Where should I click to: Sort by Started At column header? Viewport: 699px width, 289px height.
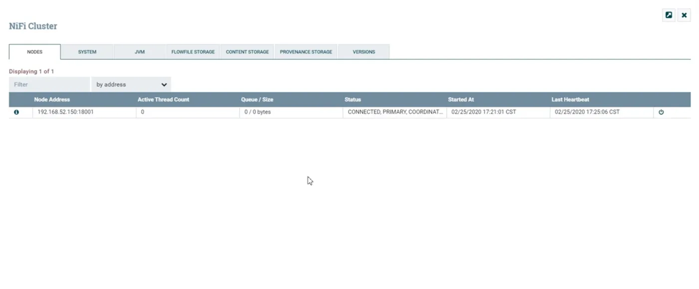click(461, 99)
